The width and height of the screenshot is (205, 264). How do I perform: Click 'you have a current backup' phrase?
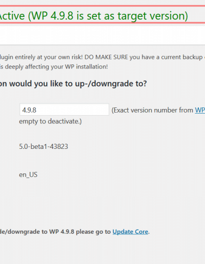coord(166,57)
